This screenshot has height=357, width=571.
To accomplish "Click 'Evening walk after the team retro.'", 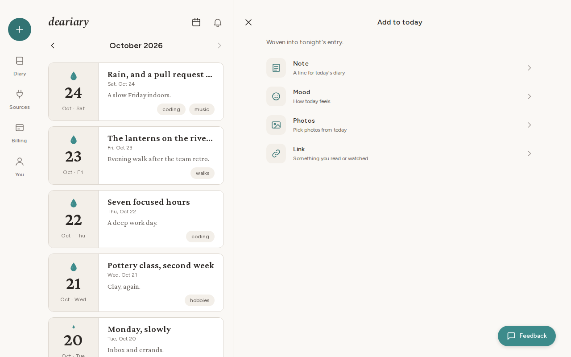I will click(x=158, y=159).
